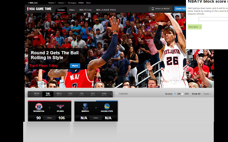This screenshot has height=142, width=228.
Task: Click the Memphis green tag
Action: [195, 27]
